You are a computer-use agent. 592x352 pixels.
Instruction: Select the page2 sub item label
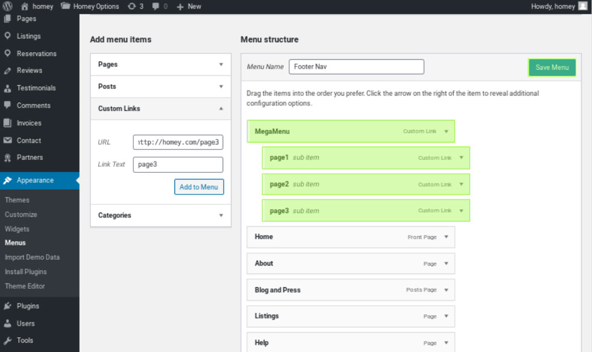click(x=279, y=184)
